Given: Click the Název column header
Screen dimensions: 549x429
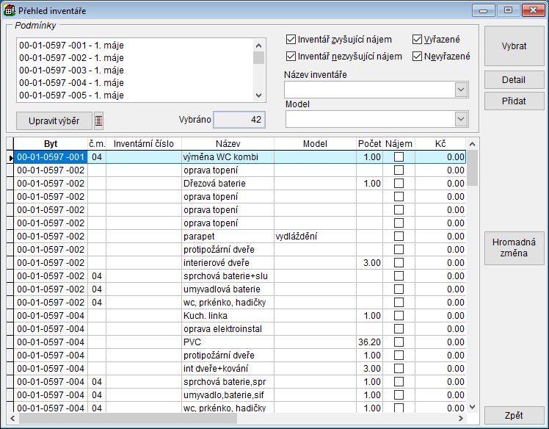Looking at the screenshot, I should (228, 144).
